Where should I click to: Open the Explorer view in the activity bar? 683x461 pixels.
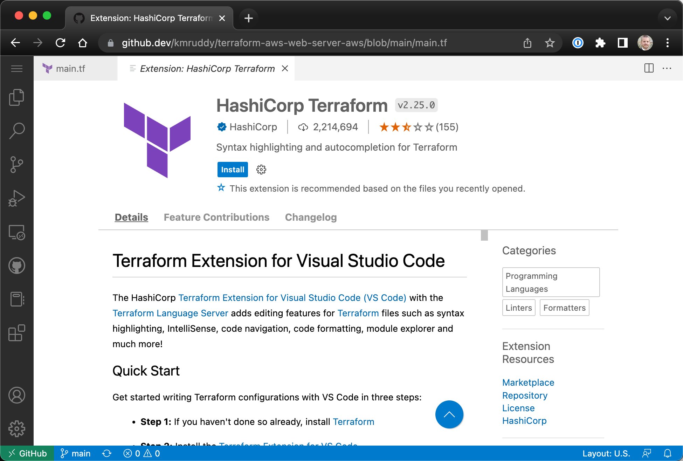[16, 97]
